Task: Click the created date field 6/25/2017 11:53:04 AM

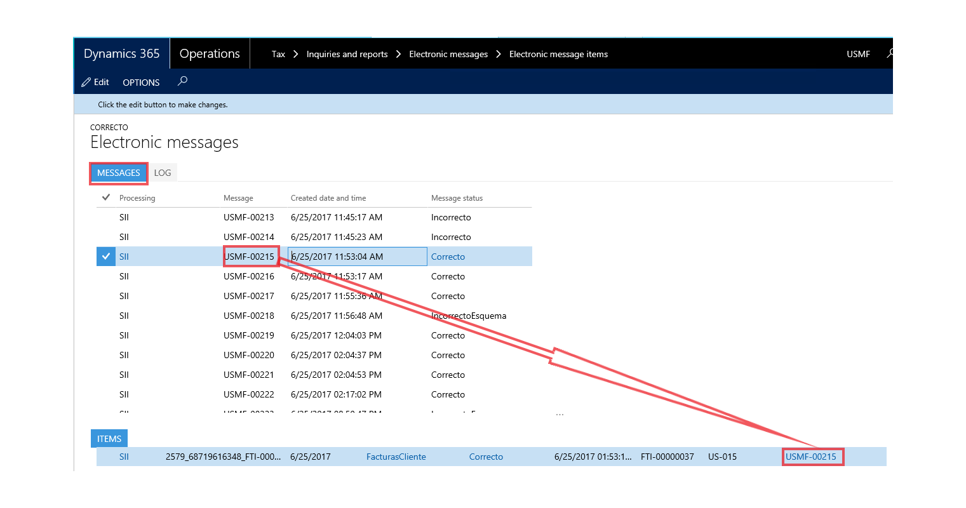Action: pyautogui.click(x=358, y=257)
